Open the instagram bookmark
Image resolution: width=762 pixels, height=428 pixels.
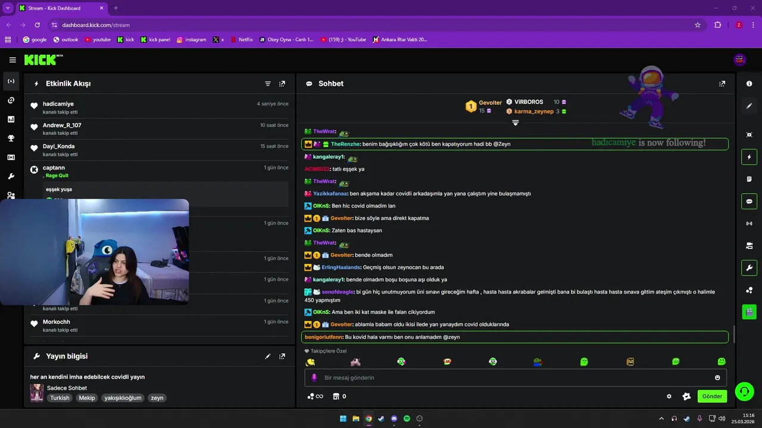[x=191, y=40]
